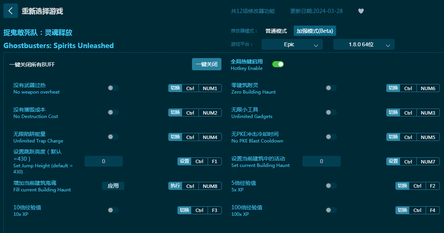Click the 一键关闭 button

(207, 64)
